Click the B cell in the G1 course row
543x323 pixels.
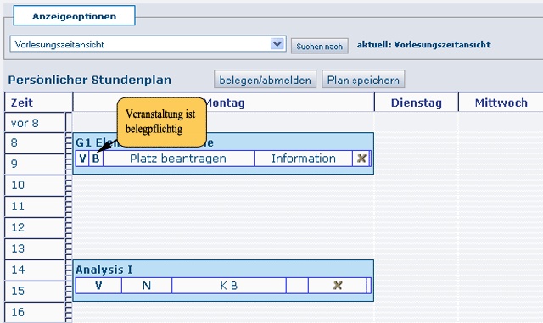pos(96,159)
